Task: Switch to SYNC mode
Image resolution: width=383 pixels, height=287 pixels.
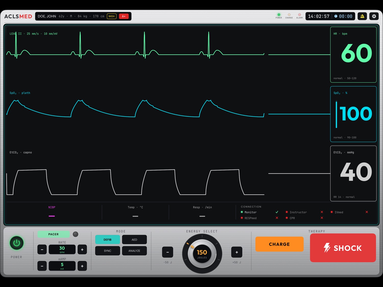Action: point(107,251)
